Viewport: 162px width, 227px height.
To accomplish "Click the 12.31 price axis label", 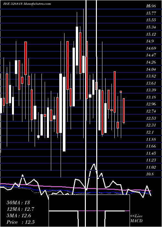I will [151, 125].
